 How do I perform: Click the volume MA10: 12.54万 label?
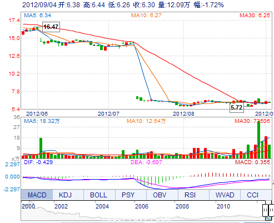146,121
